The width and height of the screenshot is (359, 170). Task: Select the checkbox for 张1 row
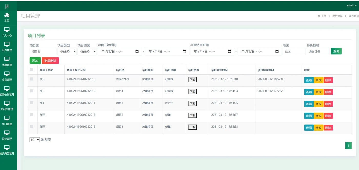[32, 103]
